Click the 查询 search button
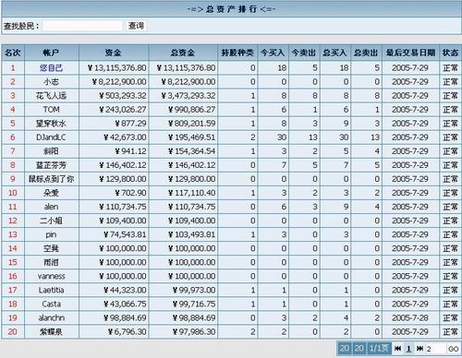 click(136, 26)
